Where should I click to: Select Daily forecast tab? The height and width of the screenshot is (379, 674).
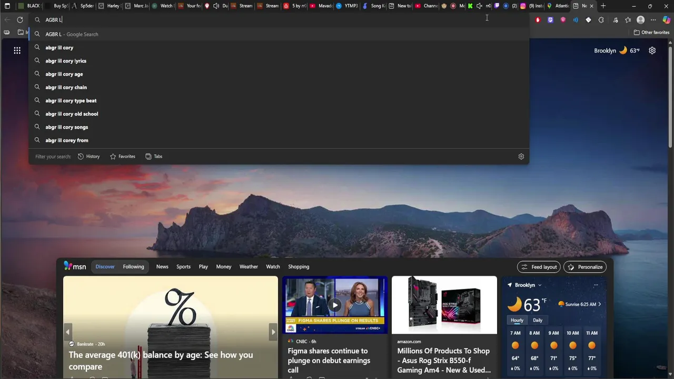pyautogui.click(x=538, y=320)
